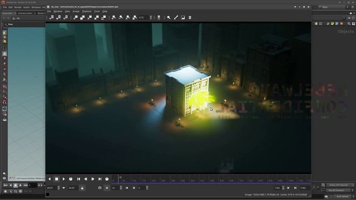Click the Auto Update button
The width and height of the screenshot is (356, 200).
[x=343, y=197]
